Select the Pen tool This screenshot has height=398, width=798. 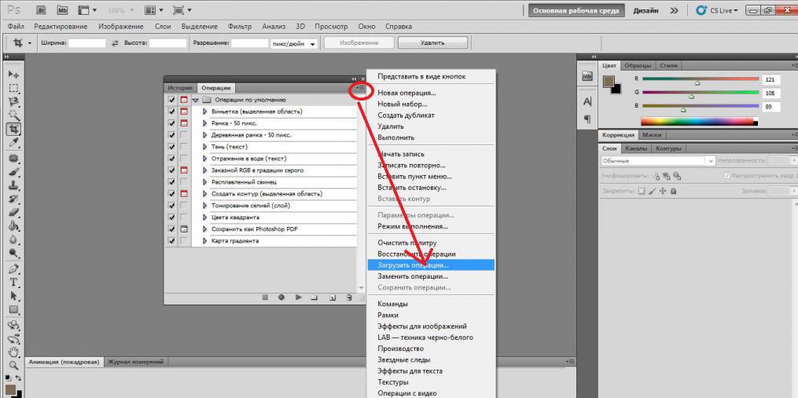pyautogui.click(x=13, y=269)
